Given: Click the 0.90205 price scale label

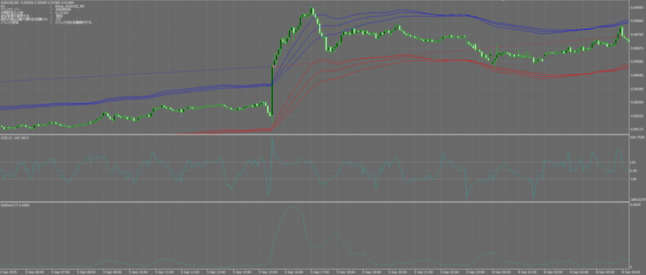Looking at the screenshot, I should [x=636, y=115].
